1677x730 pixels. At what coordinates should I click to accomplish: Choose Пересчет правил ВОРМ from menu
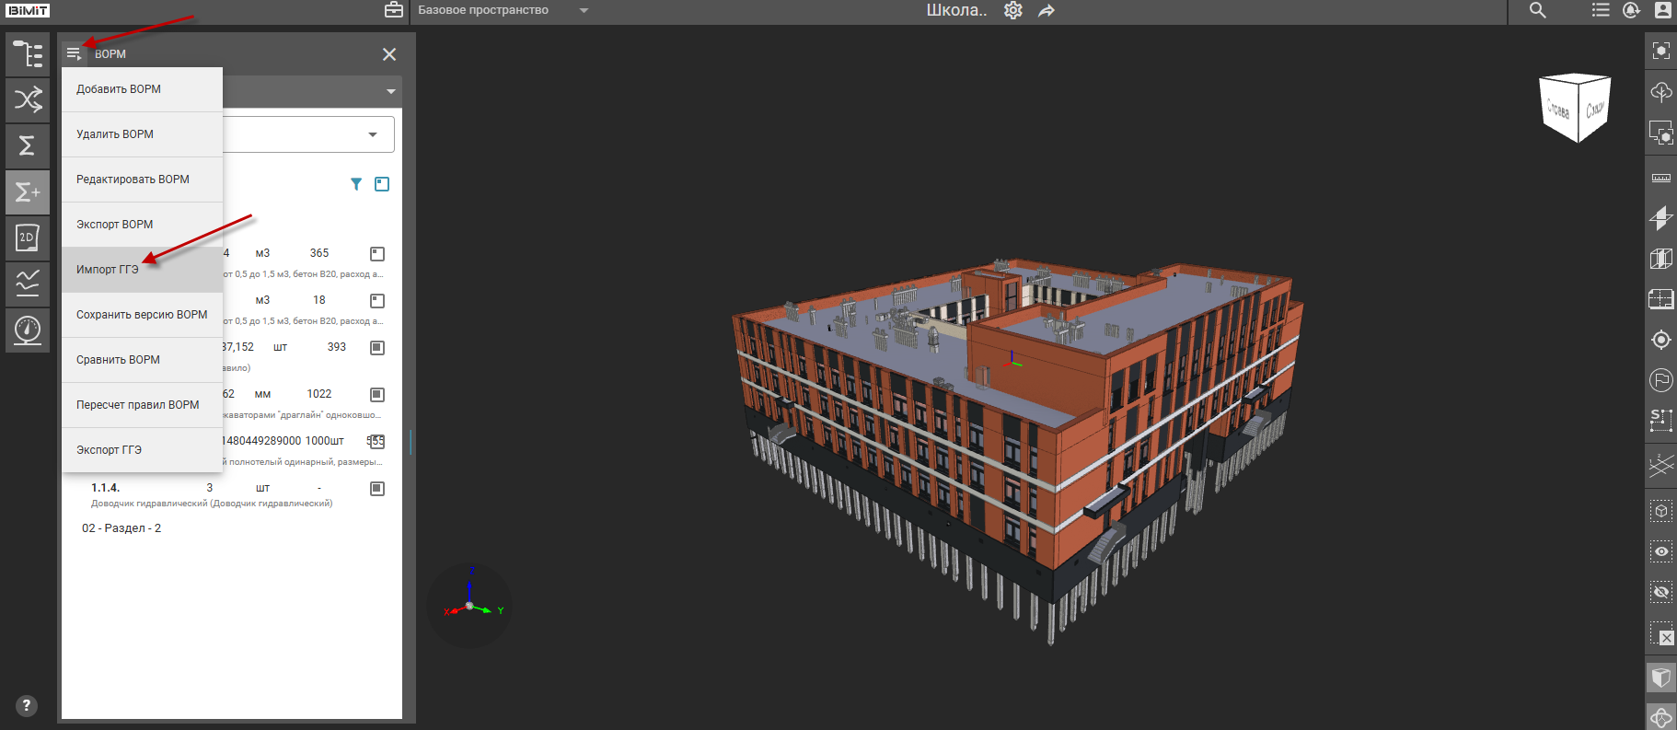pyautogui.click(x=142, y=405)
